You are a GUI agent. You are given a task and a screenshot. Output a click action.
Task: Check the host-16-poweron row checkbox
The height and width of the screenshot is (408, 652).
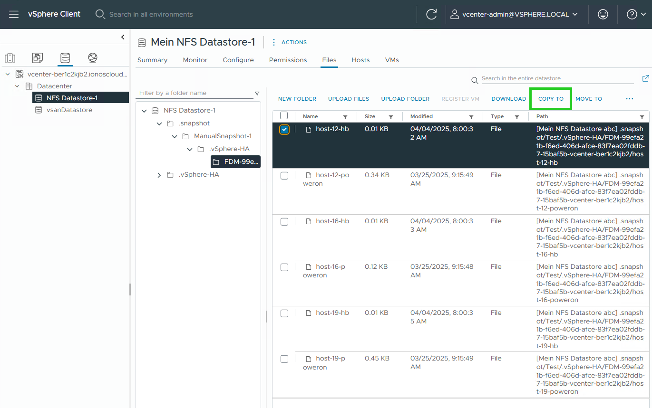point(284,267)
